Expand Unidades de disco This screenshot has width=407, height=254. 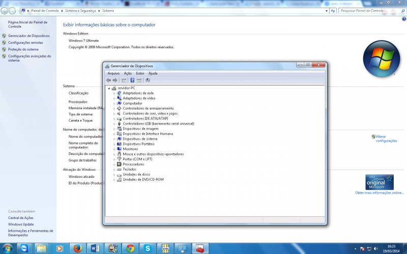click(x=114, y=175)
